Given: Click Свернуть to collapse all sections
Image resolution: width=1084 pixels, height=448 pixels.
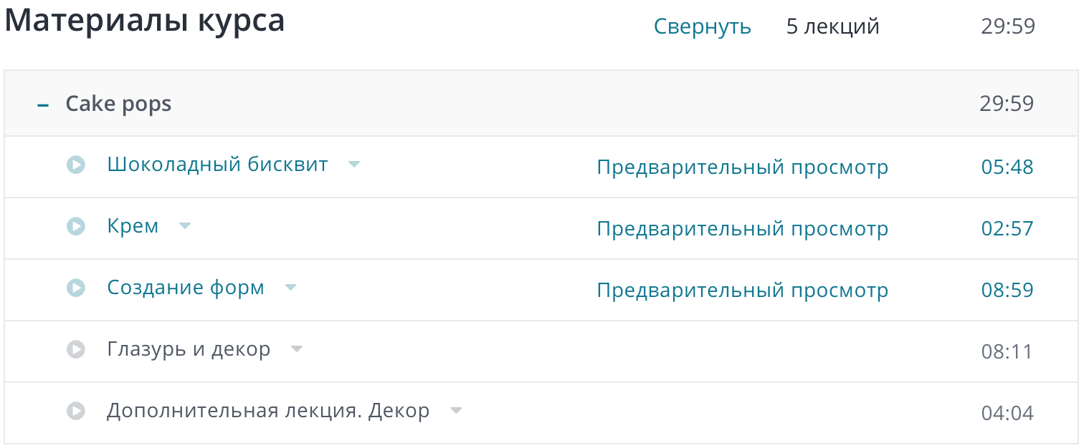Looking at the screenshot, I should [x=702, y=27].
